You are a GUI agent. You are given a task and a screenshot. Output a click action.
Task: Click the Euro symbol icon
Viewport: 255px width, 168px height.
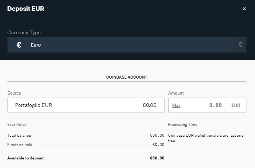19,45
